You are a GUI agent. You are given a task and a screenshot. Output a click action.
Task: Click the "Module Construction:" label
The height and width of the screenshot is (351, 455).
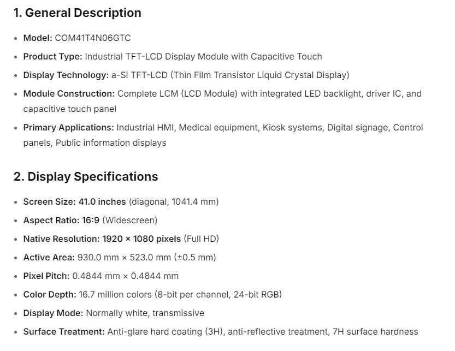coord(69,94)
